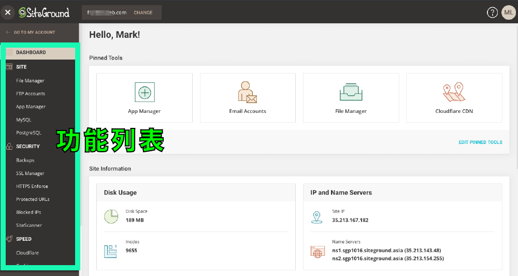Open SiteScanner in the sidebar
The width and height of the screenshot is (518, 276).
click(x=28, y=225)
